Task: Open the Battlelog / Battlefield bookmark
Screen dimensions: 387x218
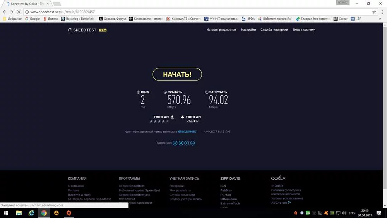Action: pos(78,19)
